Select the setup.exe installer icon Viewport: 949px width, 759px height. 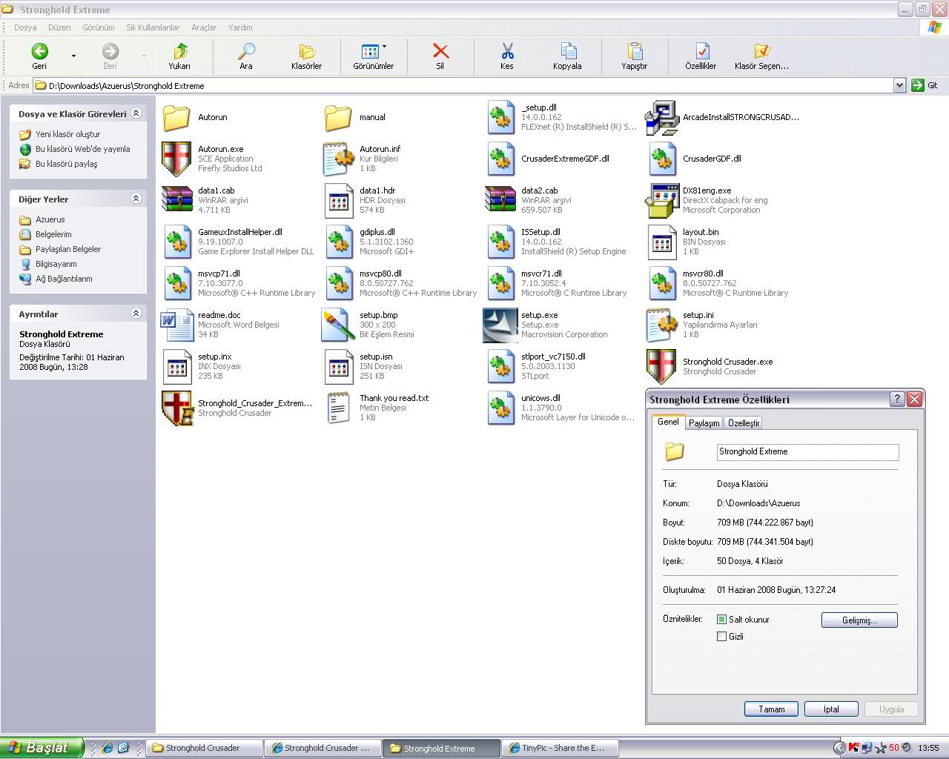[500, 325]
